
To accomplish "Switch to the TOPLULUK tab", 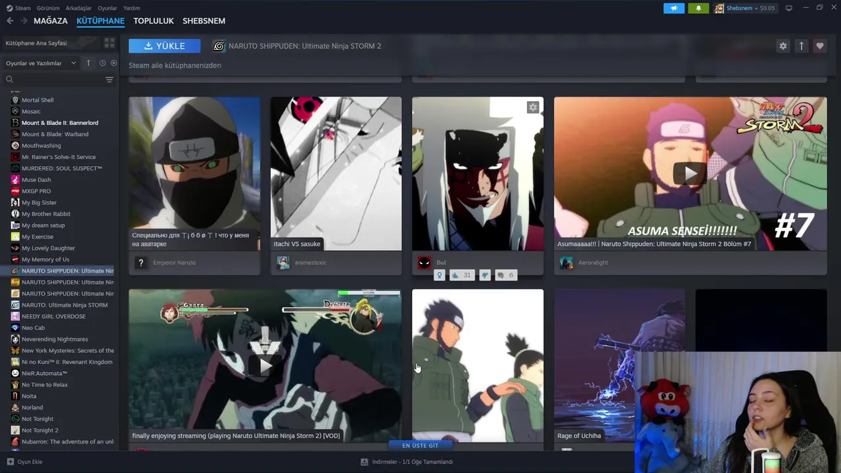I will pyautogui.click(x=154, y=21).
